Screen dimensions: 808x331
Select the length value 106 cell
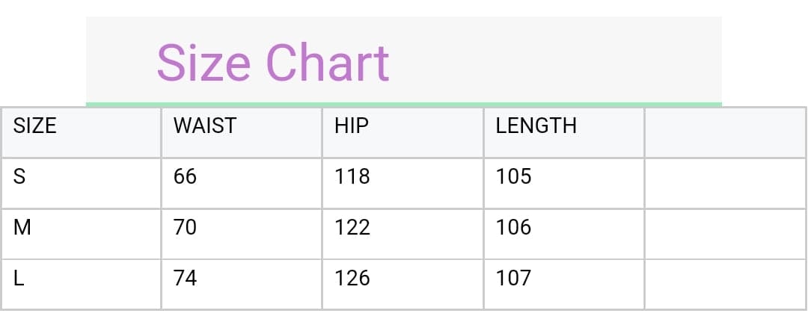tap(563, 234)
